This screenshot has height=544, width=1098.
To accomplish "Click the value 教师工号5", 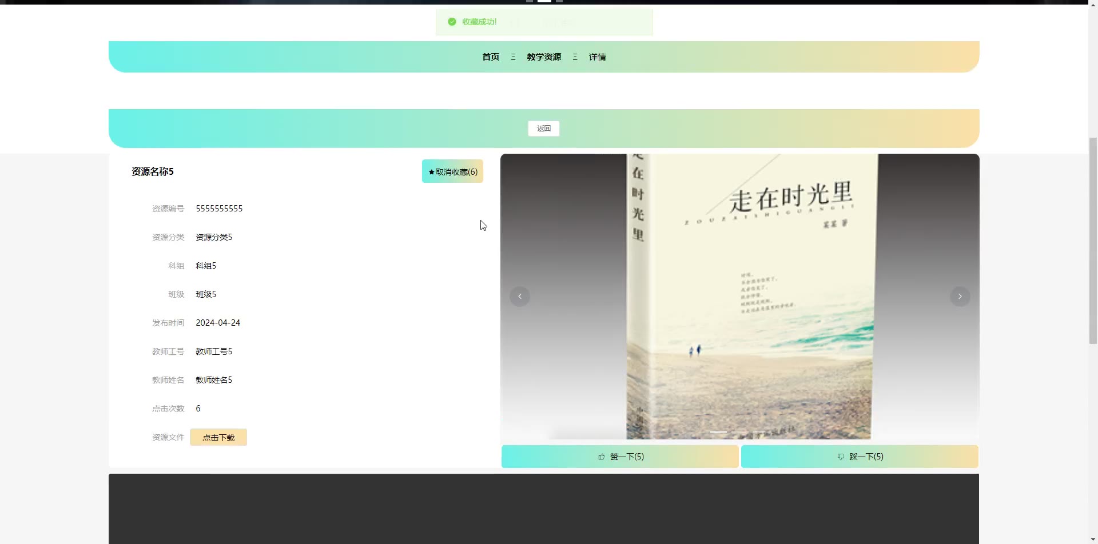I will 214,351.
